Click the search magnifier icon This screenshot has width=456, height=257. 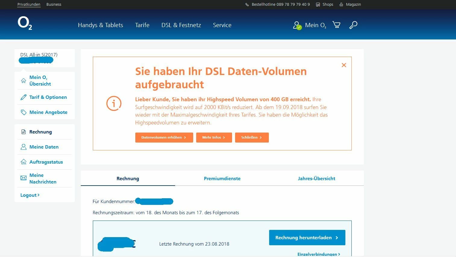(x=353, y=25)
